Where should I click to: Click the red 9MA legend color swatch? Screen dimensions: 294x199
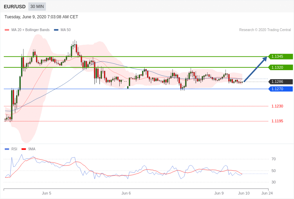coord(24,149)
